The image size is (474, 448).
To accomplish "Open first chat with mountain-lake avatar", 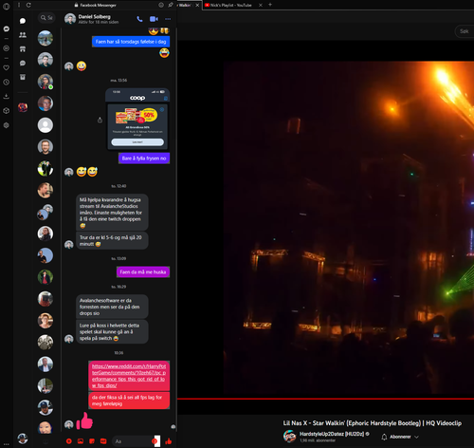I will click(46, 38).
